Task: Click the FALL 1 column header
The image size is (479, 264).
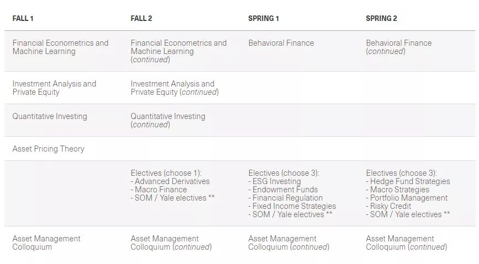Action: (x=23, y=18)
